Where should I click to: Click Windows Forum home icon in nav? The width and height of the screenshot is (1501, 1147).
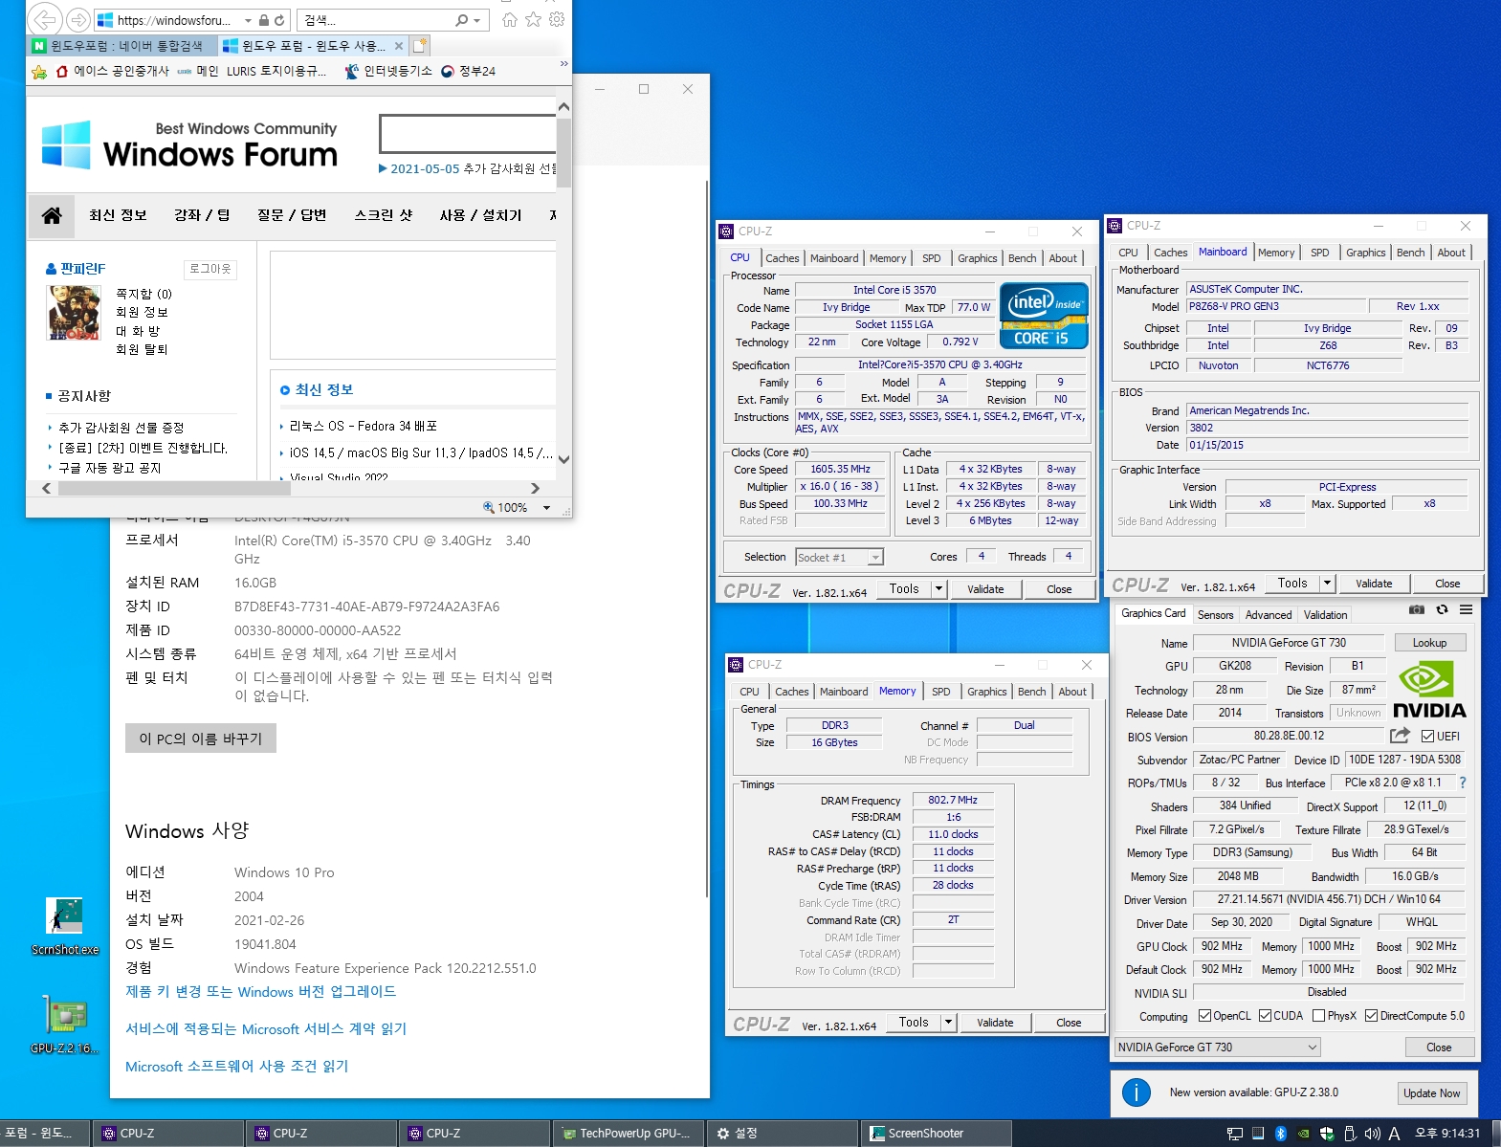52,215
